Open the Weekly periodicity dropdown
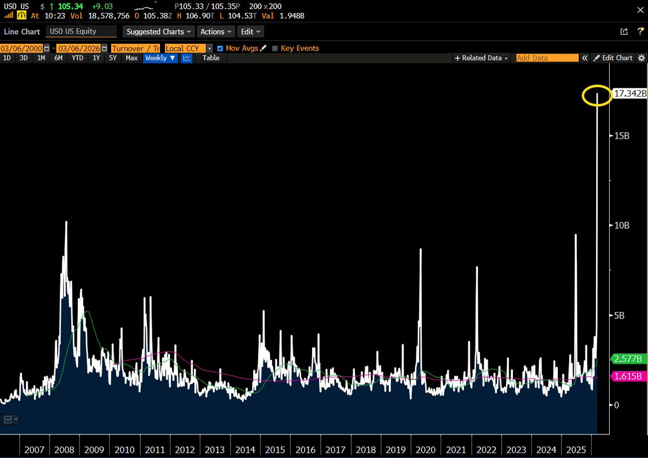Image resolution: width=648 pixels, height=458 pixels. (x=160, y=58)
